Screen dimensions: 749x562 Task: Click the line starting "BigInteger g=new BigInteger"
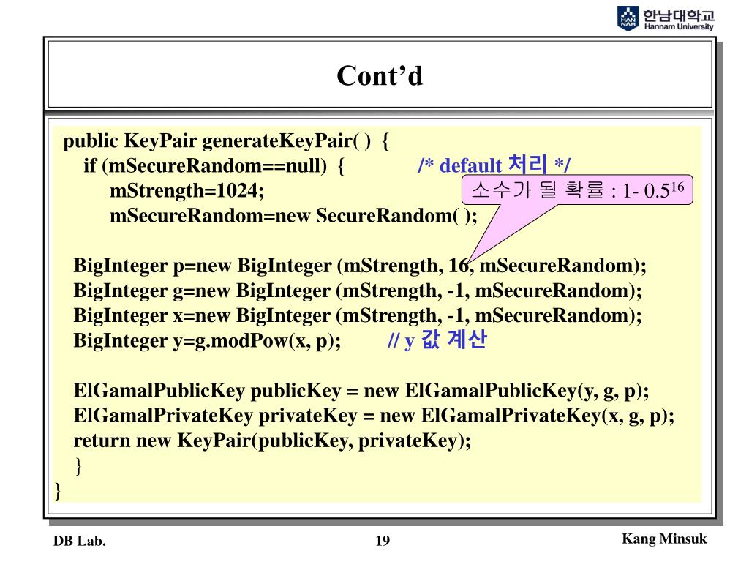point(358,291)
